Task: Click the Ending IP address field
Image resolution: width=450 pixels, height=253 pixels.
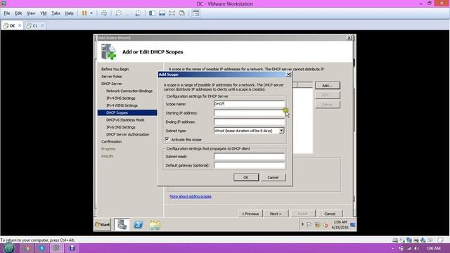Action: click(249, 122)
